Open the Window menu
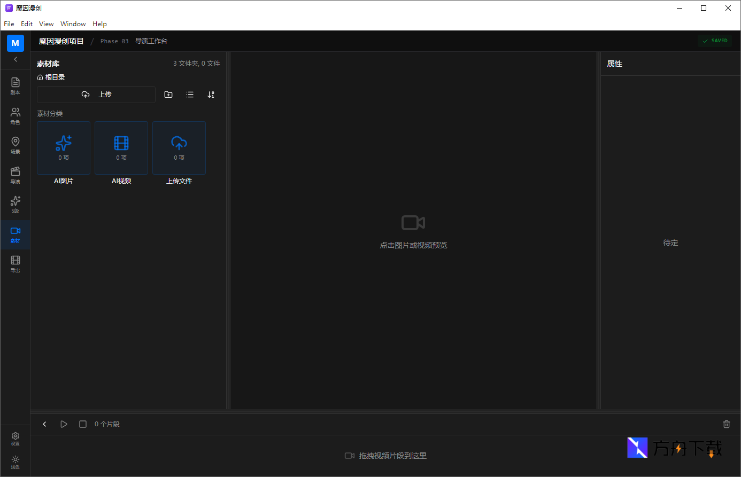 click(73, 24)
